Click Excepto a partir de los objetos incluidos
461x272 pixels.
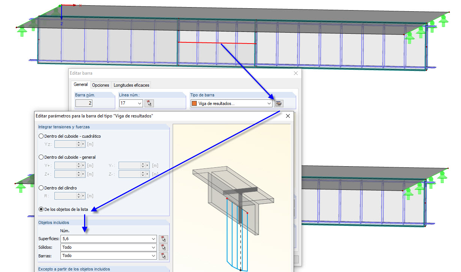(x=74, y=269)
